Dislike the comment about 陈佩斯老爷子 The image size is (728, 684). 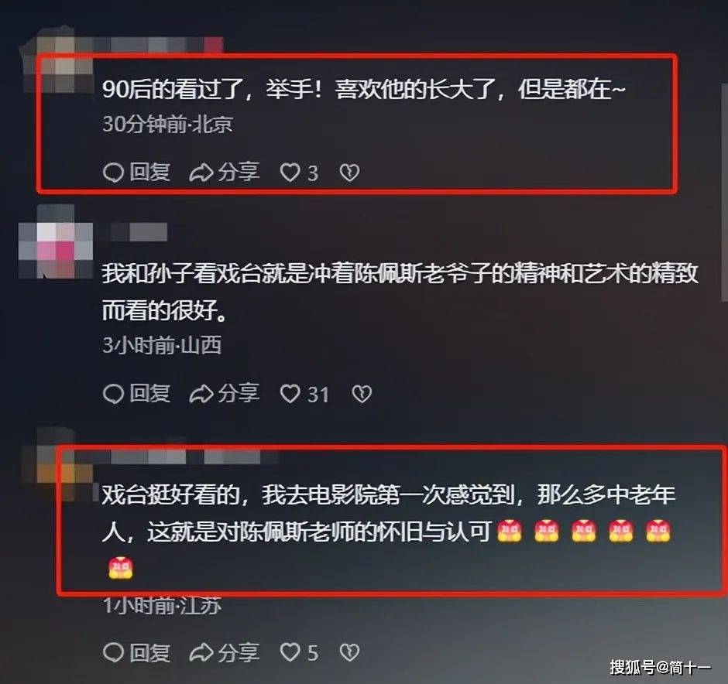point(362,394)
